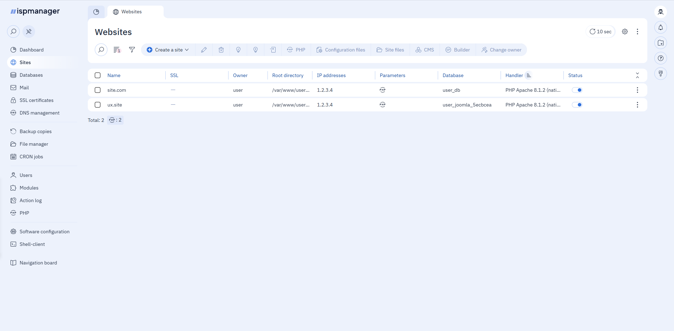Switch to the dashboard pie chart tab
The image size is (674, 331).
pyautogui.click(x=96, y=12)
